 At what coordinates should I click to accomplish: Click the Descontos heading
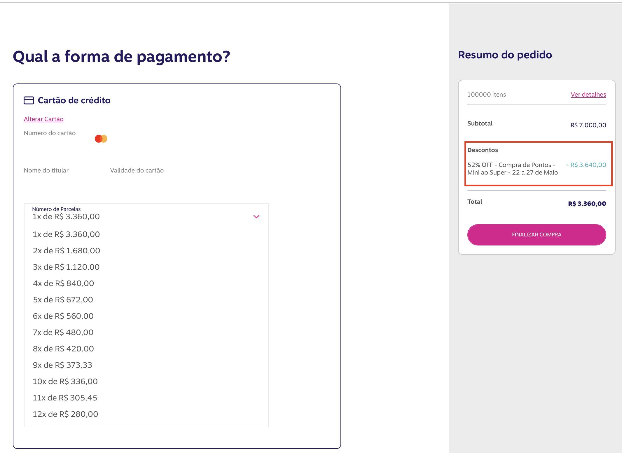tap(483, 150)
